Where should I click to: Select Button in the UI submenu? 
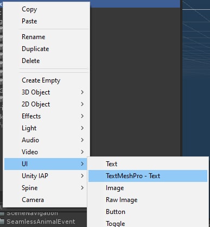coord(148,212)
